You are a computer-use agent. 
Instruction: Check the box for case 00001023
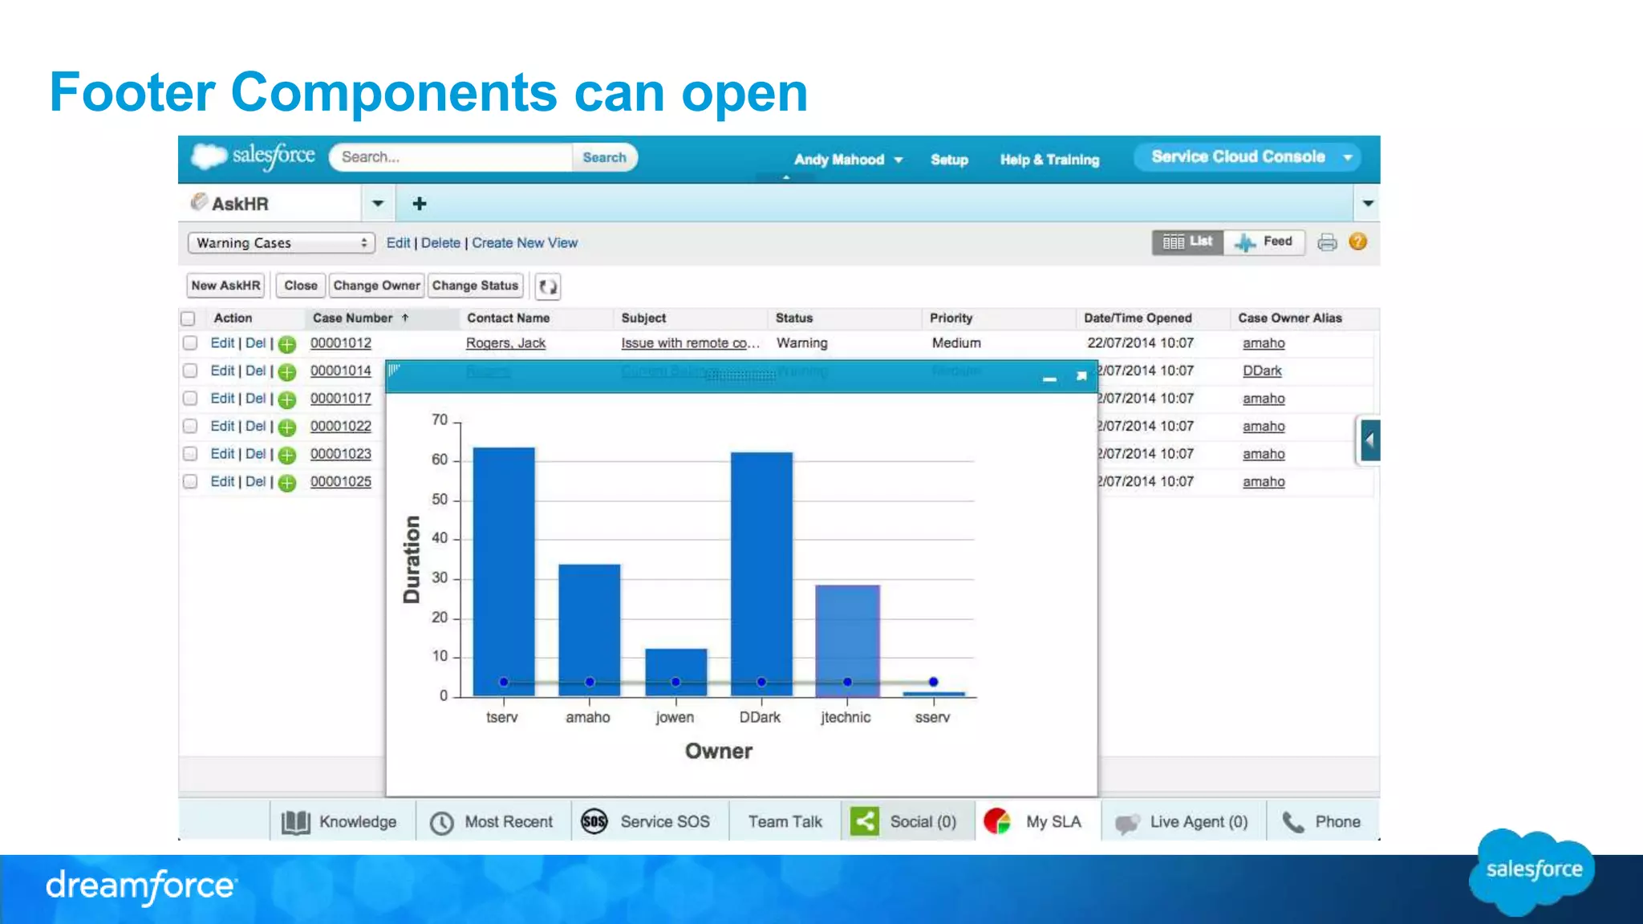coord(190,454)
